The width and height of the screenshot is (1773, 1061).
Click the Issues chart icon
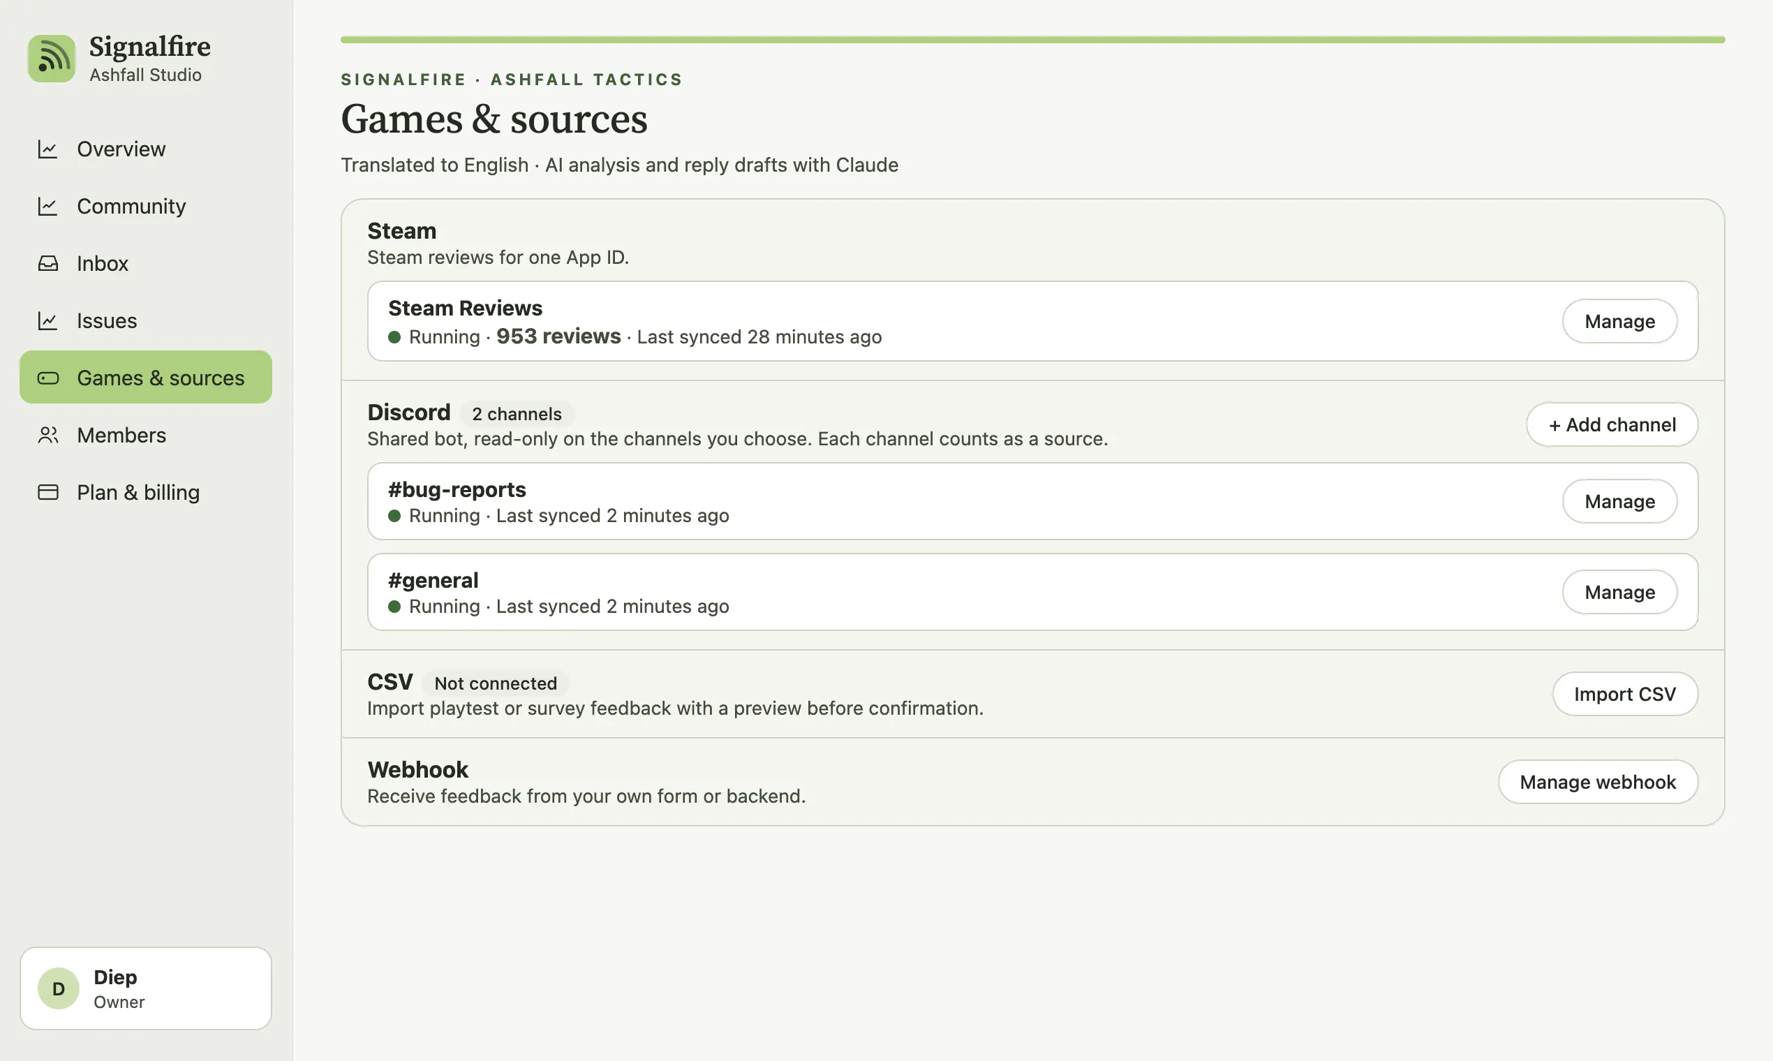click(x=48, y=320)
